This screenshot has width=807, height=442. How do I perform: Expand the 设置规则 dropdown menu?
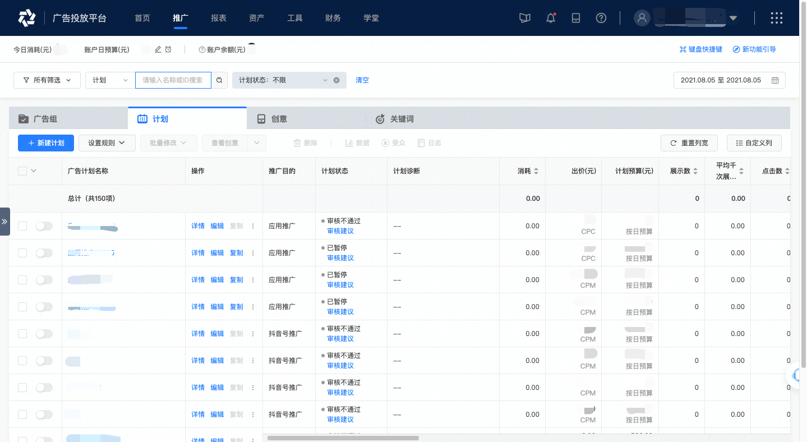pyautogui.click(x=107, y=142)
